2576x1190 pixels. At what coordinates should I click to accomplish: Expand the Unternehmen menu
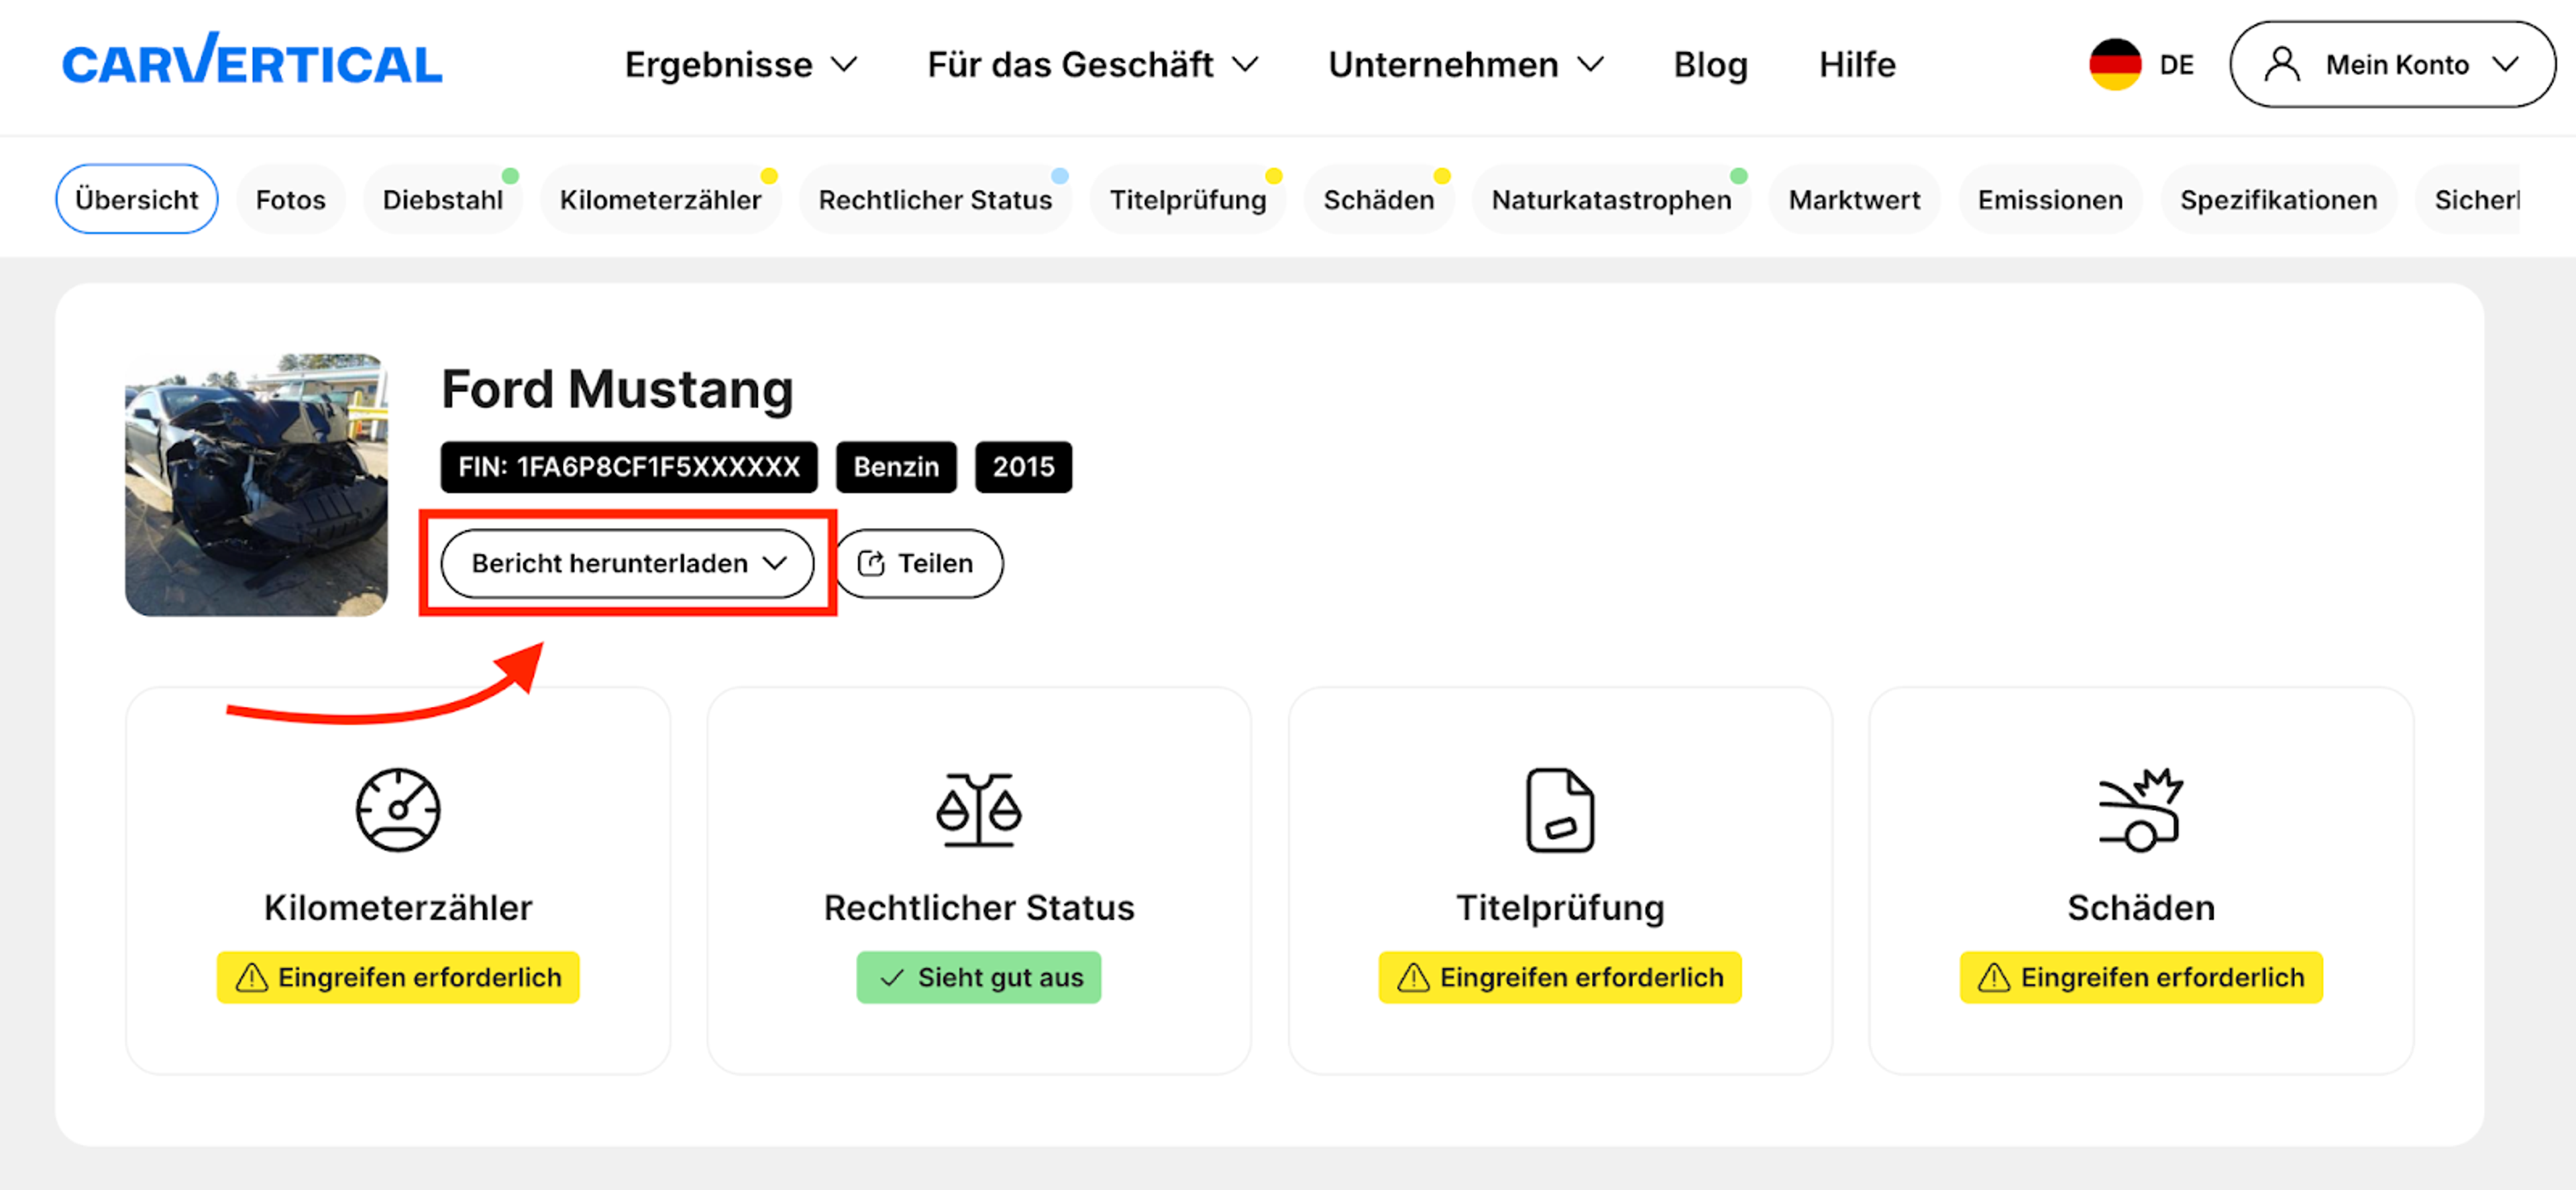coord(1465,65)
